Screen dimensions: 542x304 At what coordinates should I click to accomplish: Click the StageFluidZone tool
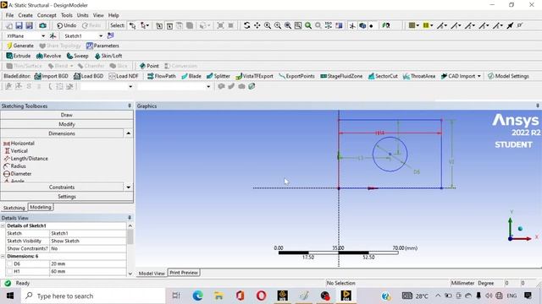tap(341, 76)
